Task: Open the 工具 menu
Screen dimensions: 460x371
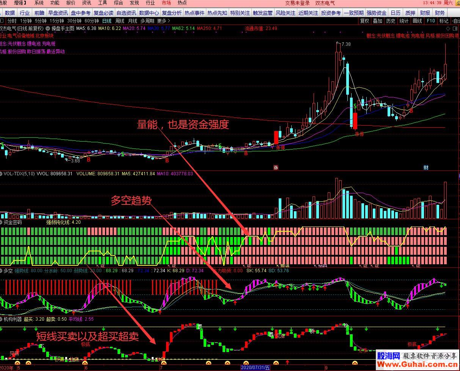Action: click(x=102, y=3)
